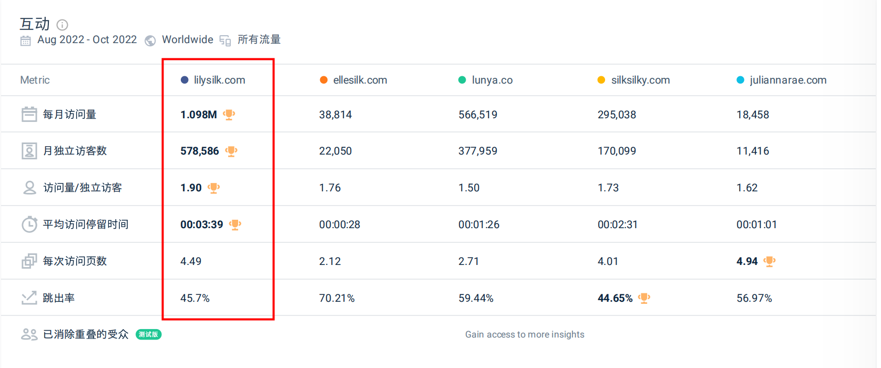This screenshot has width=881, height=368.
Task: Click the 377,959 unique visitors value
Action: (x=478, y=151)
